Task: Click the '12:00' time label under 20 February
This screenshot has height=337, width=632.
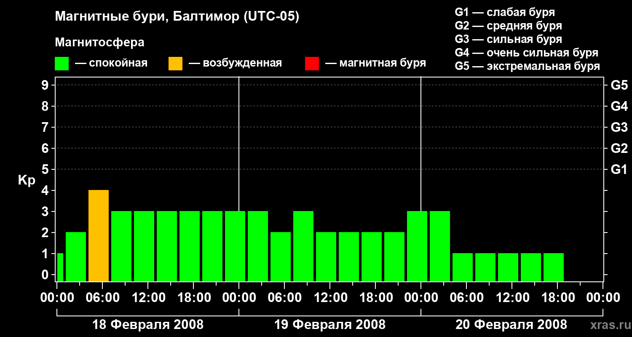Action: 512,297
